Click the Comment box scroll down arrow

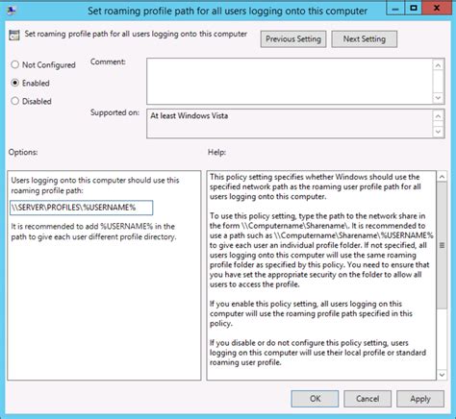[x=438, y=97]
